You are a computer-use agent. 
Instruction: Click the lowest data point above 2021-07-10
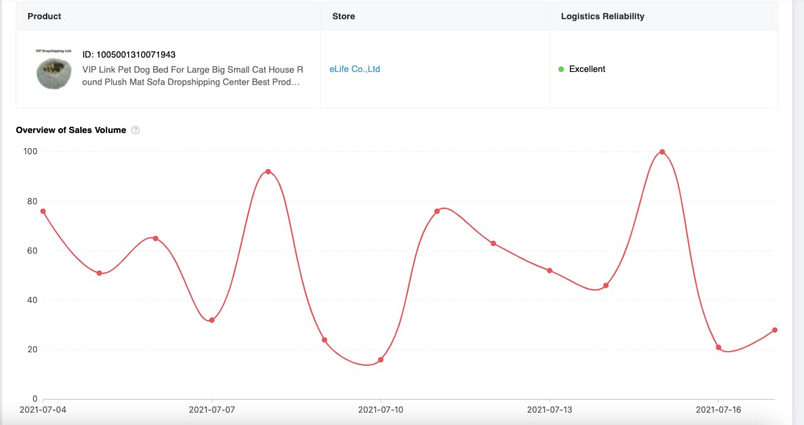[381, 360]
